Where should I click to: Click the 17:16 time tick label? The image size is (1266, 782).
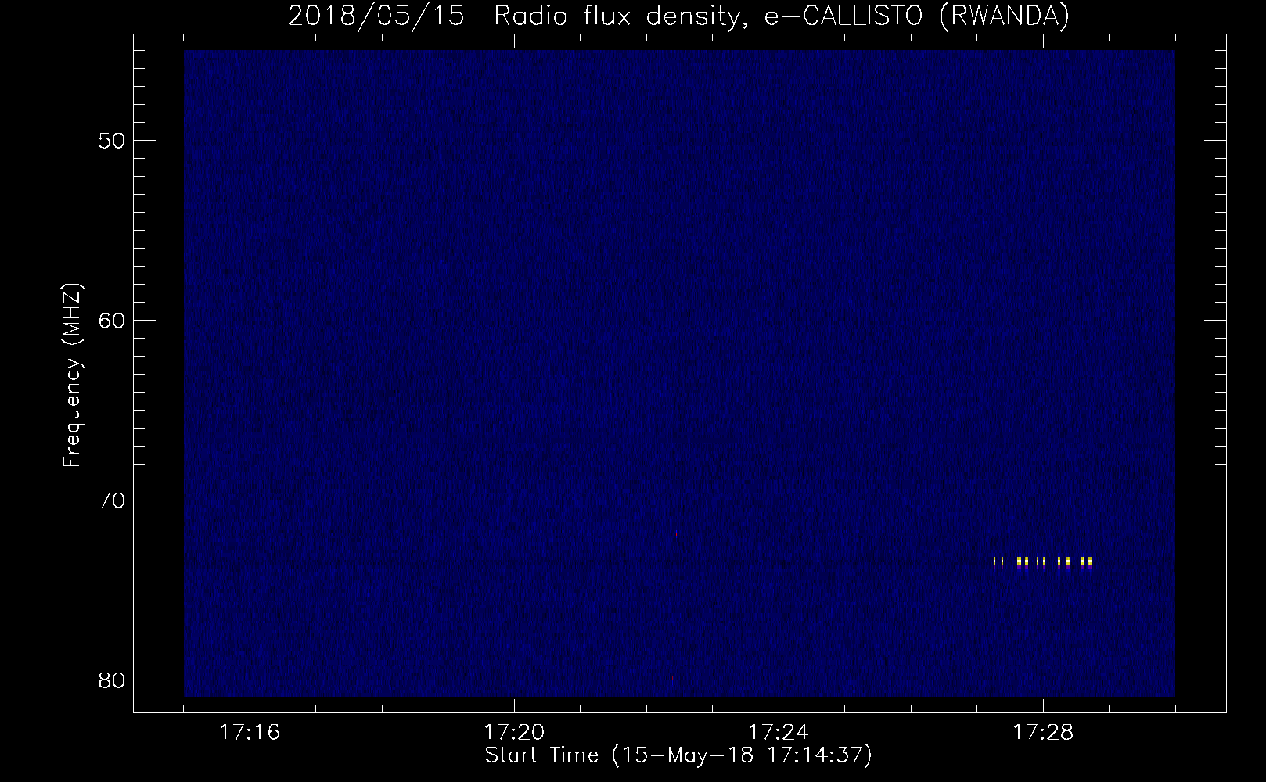[250, 733]
